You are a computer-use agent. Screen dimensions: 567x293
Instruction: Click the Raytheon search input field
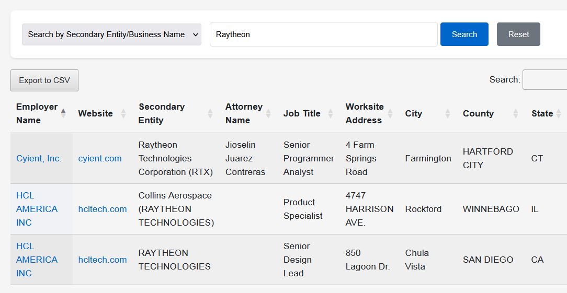pyautogui.click(x=324, y=34)
